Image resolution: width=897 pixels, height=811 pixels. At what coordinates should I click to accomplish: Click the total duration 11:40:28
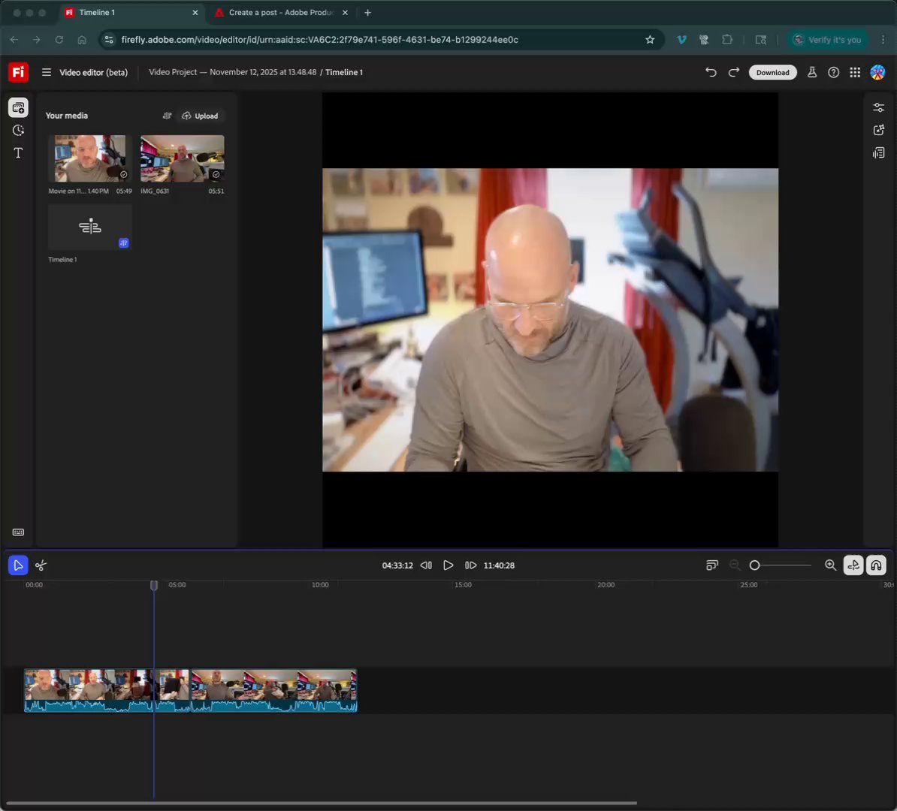[499, 565]
